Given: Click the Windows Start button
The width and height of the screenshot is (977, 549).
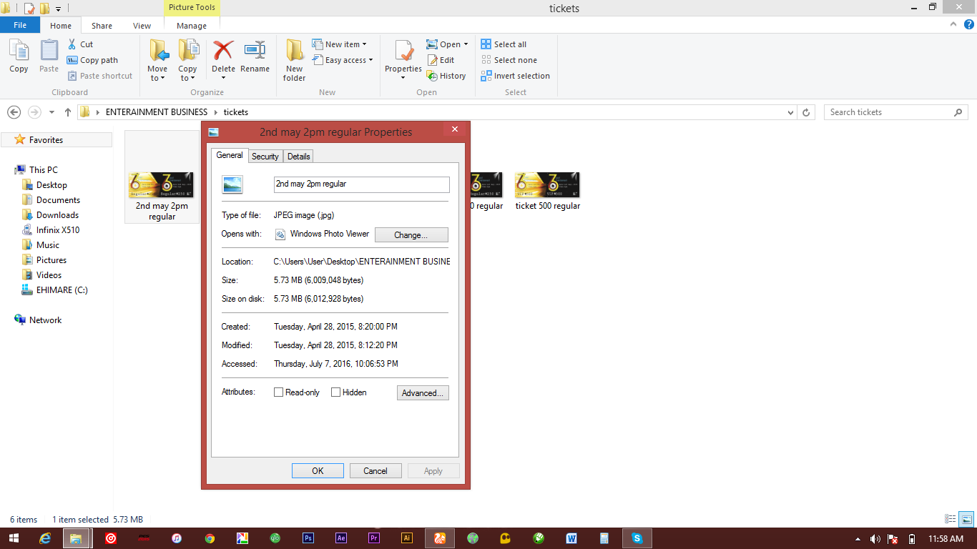Looking at the screenshot, I should 14,538.
